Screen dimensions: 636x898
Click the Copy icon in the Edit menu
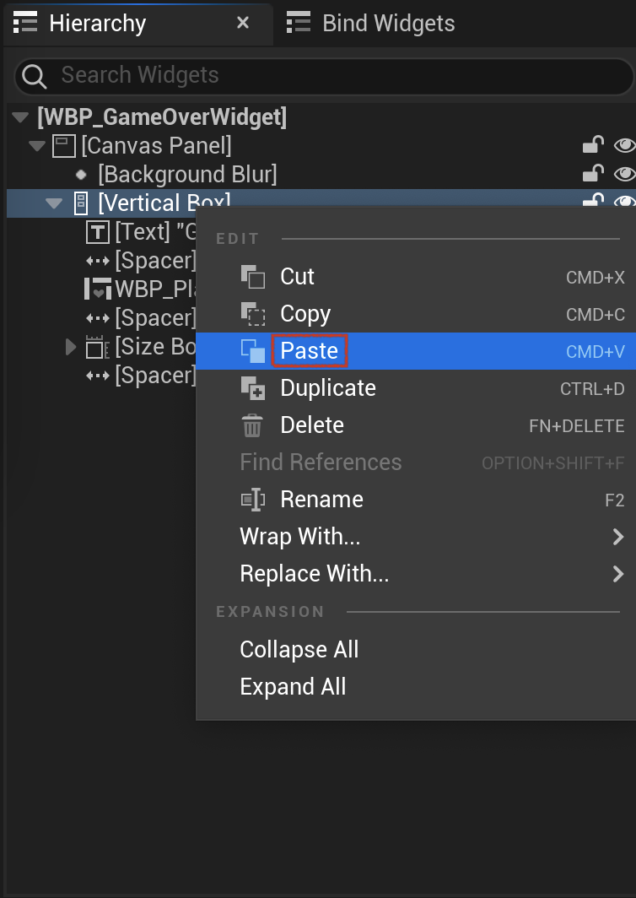tap(252, 314)
